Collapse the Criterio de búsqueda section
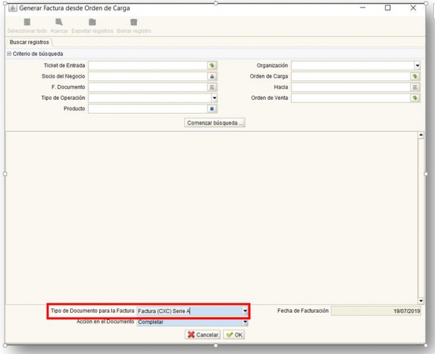Image resolution: width=435 pixels, height=354 pixels. tap(9, 54)
